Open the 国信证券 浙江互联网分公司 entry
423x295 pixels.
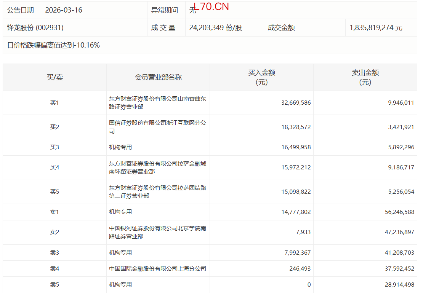pos(157,127)
